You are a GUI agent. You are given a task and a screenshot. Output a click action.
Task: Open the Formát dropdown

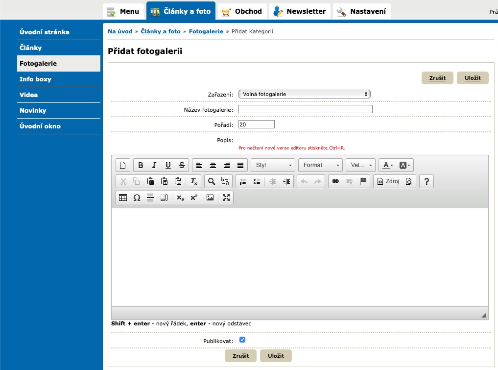[x=320, y=165]
